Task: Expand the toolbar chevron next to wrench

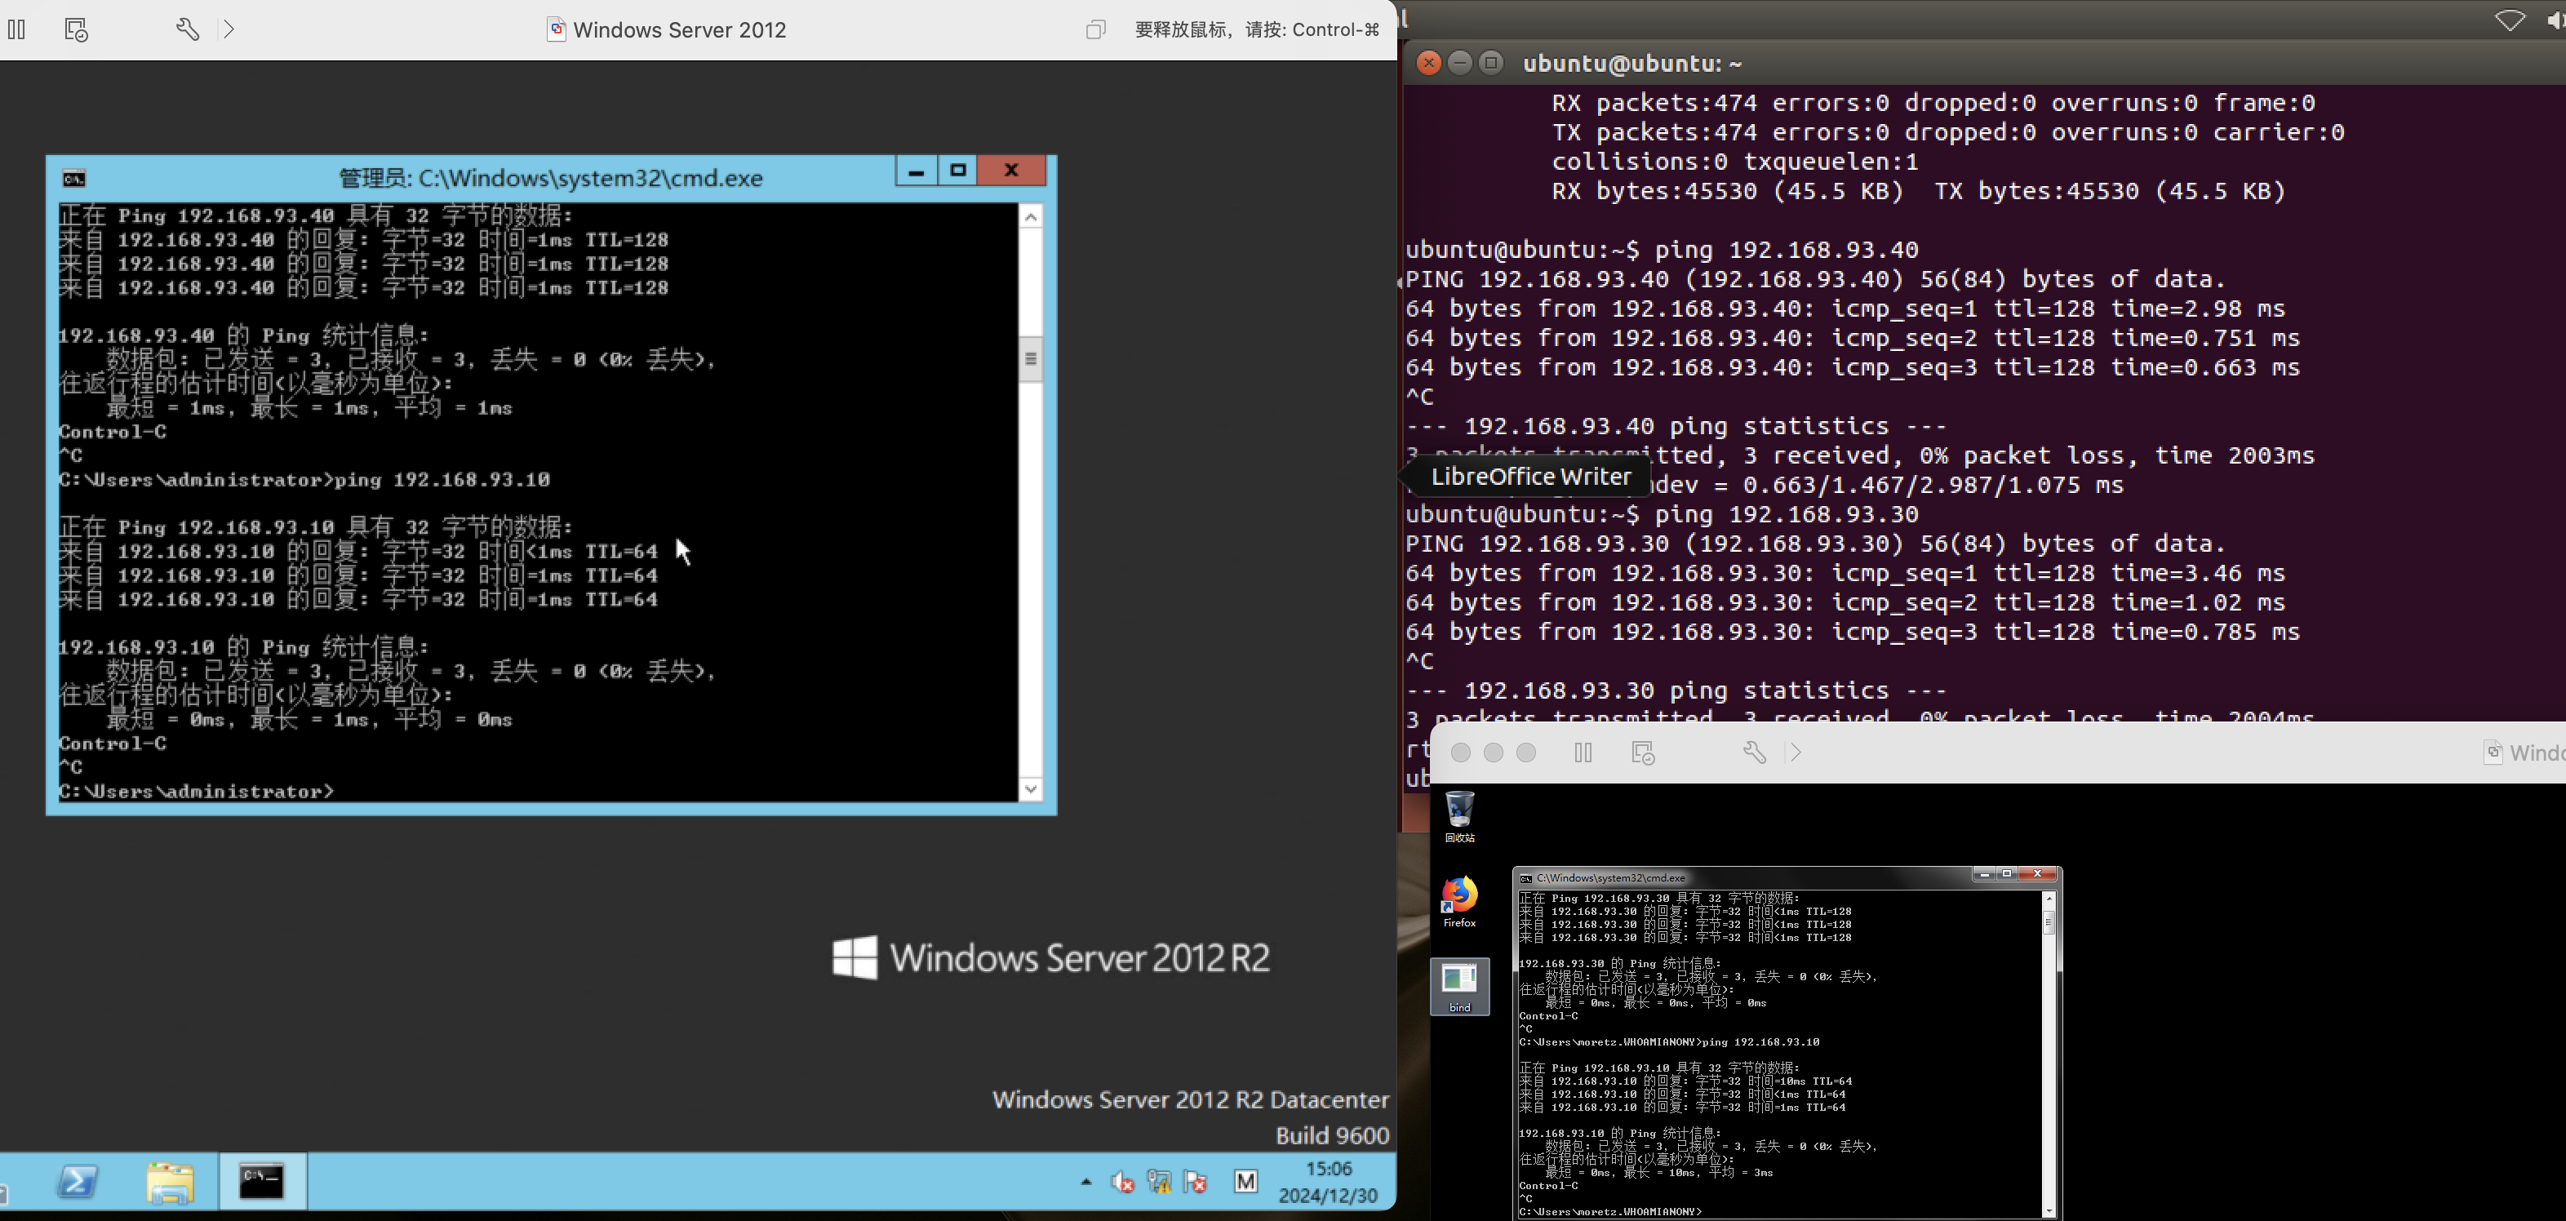Action: pos(229,29)
